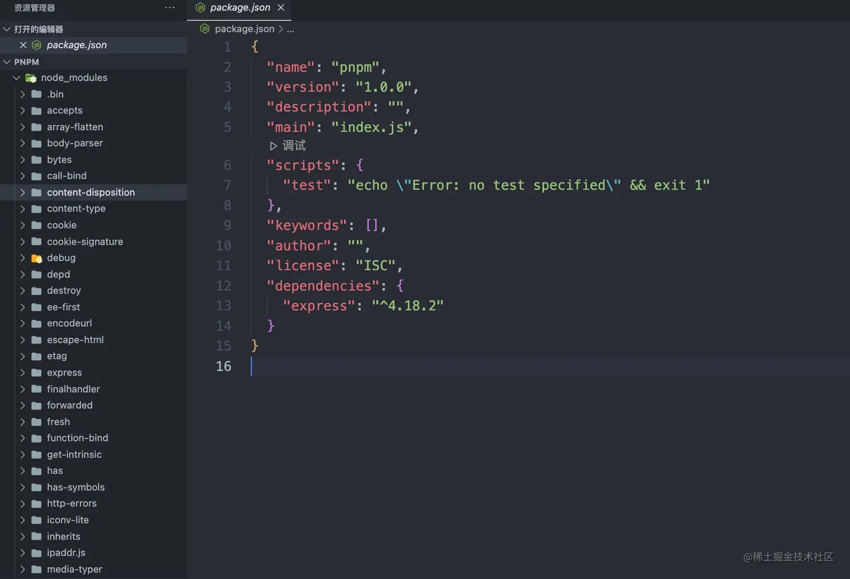The width and height of the screenshot is (850, 579).
Task: Click the depd folder icon
Action: point(37,274)
